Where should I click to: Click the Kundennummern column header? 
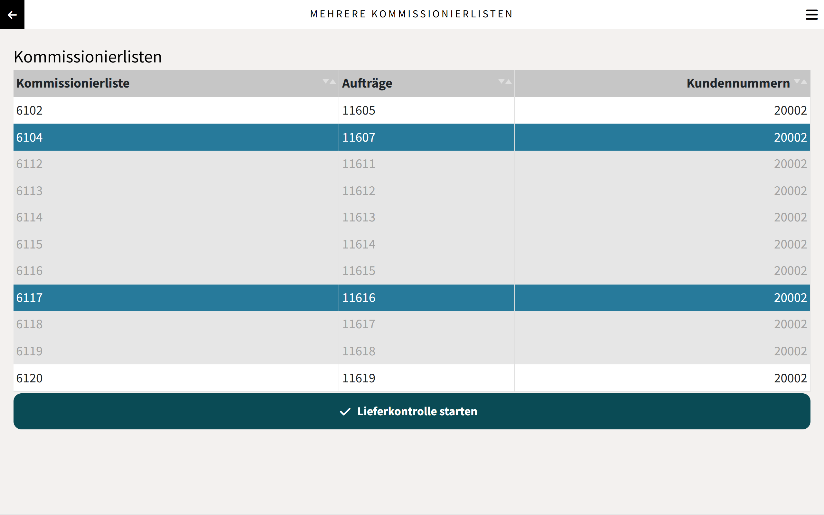point(662,83)
